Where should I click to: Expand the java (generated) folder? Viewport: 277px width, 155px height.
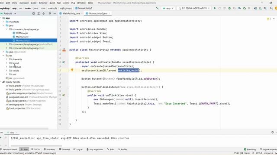[x=3, y=52]
